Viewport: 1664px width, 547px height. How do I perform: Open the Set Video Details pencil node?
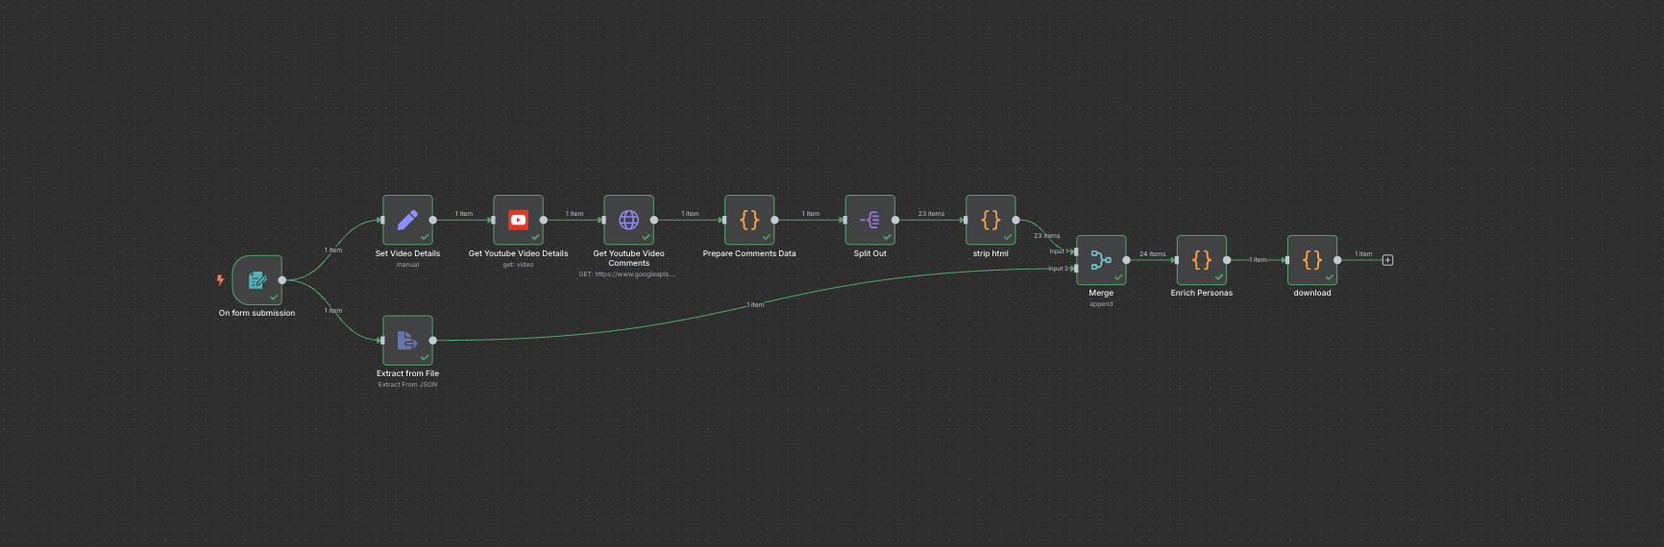coord(407,220)
